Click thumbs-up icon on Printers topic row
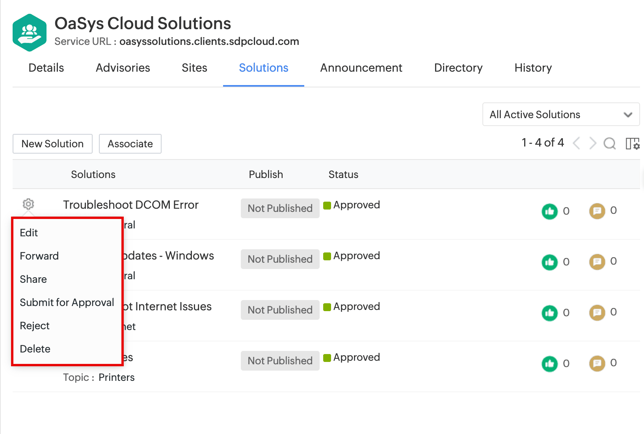This screenshot has width=644, height=434. pyautogui.click(x=549, y=364)
